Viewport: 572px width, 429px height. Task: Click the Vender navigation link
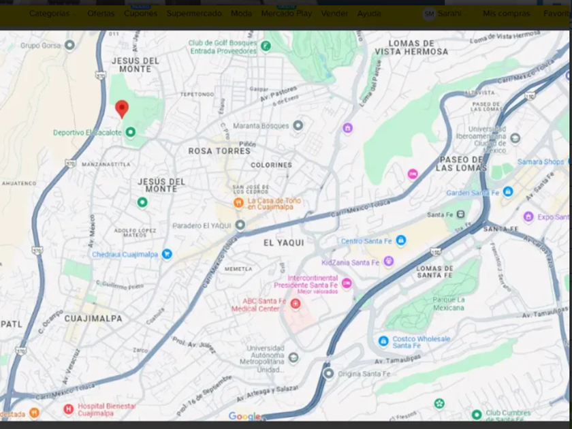pyautogui.click(x=334, y=14)
